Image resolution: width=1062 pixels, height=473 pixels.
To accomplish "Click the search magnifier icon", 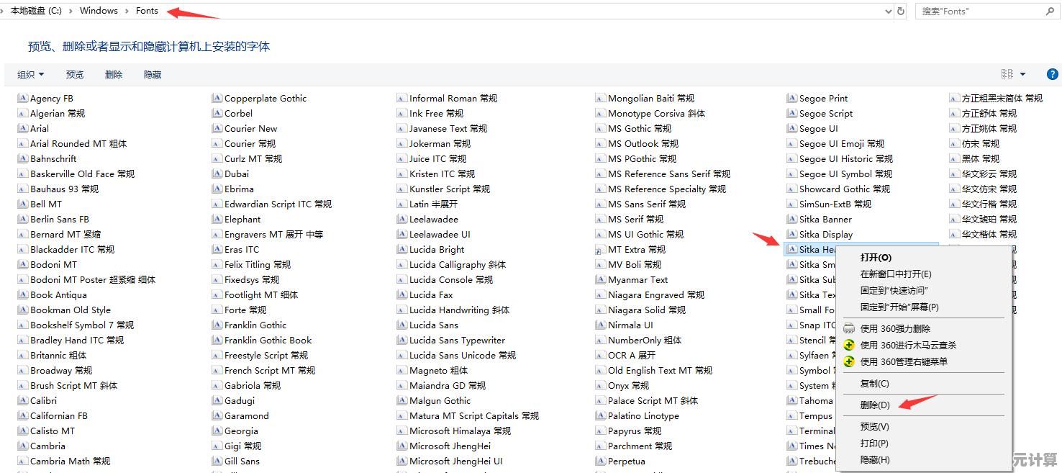I will 1049,11.
